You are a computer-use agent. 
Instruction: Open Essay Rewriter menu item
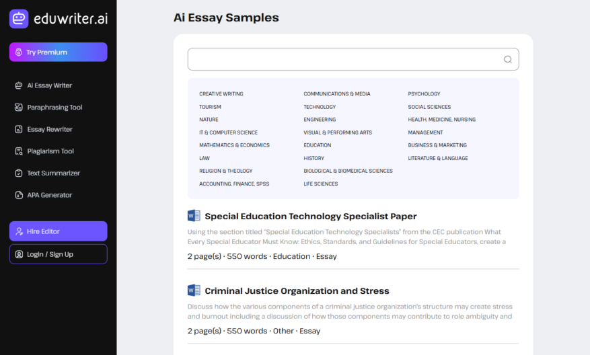click(x=50, y=129)
